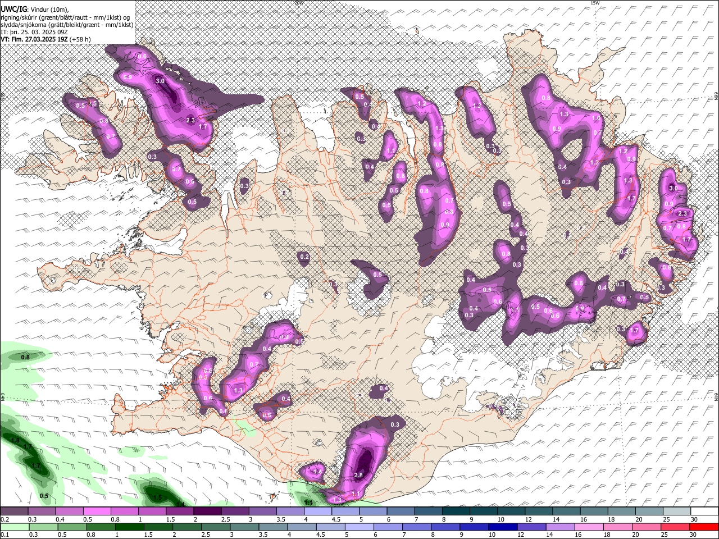Screen dimensions: 719x539
Task: Click the 'UWC/IG: Vindur (10m)' title line
Action: coord(35,10)
